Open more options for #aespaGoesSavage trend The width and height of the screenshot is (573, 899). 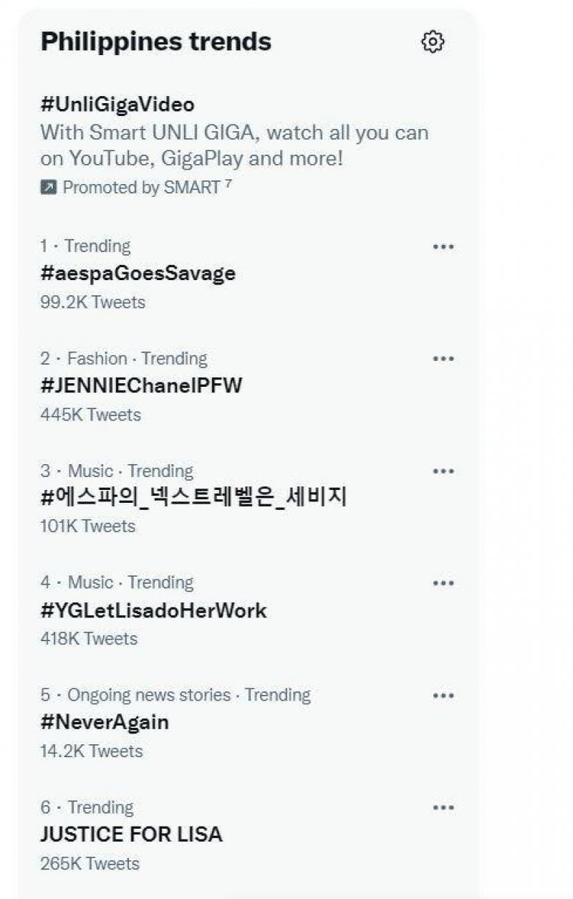(443, 246)
